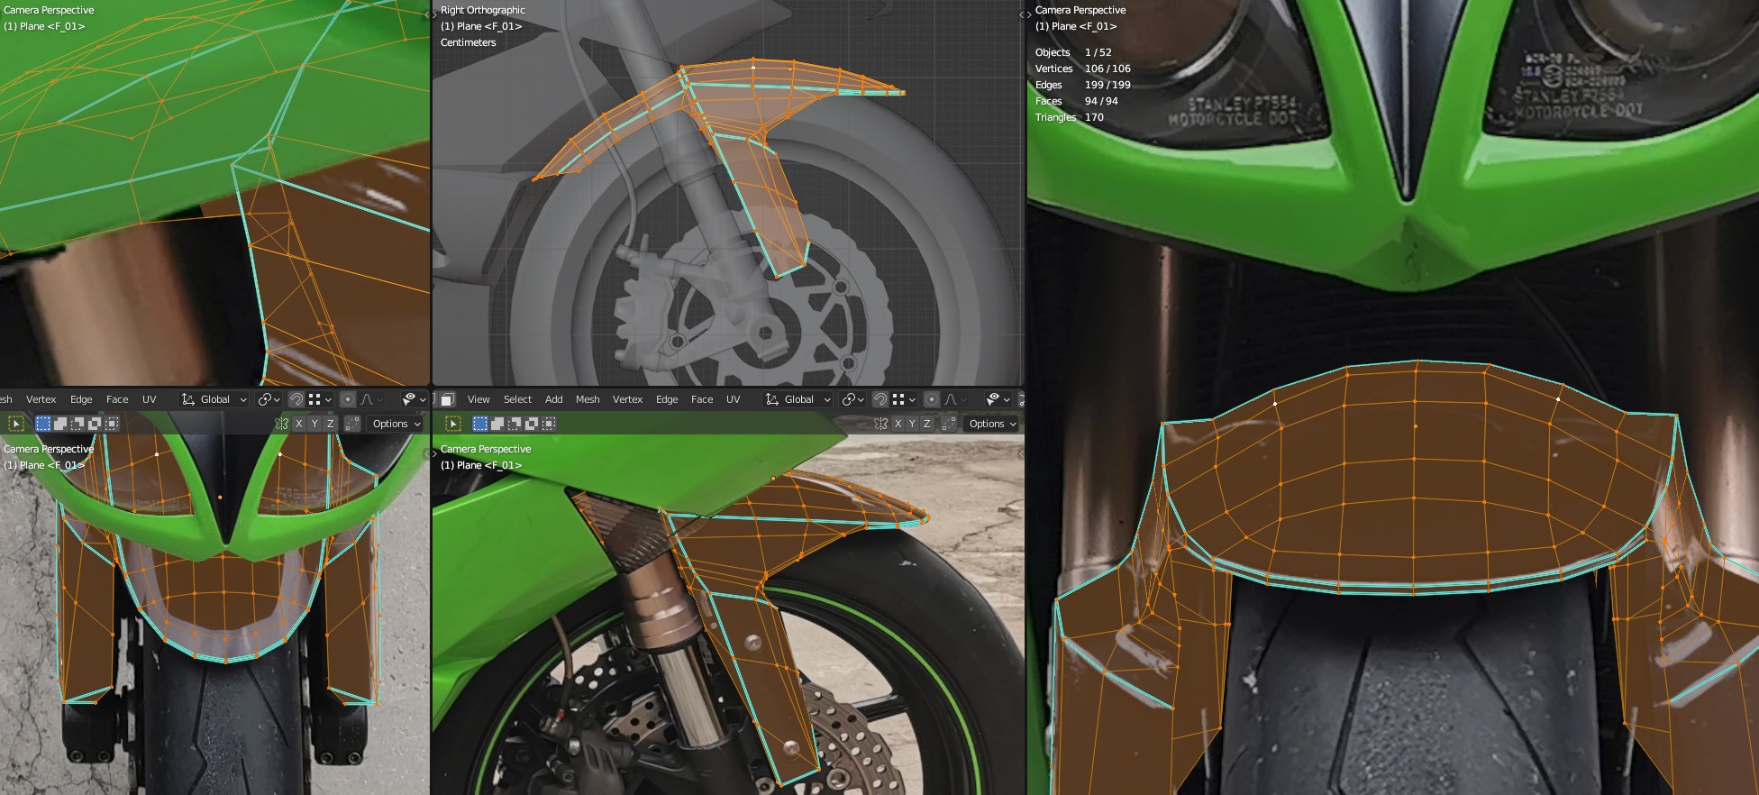Toggle Z-axis mirror in the left header
This screenshot has width=1759, height=795.
[330, 424]
